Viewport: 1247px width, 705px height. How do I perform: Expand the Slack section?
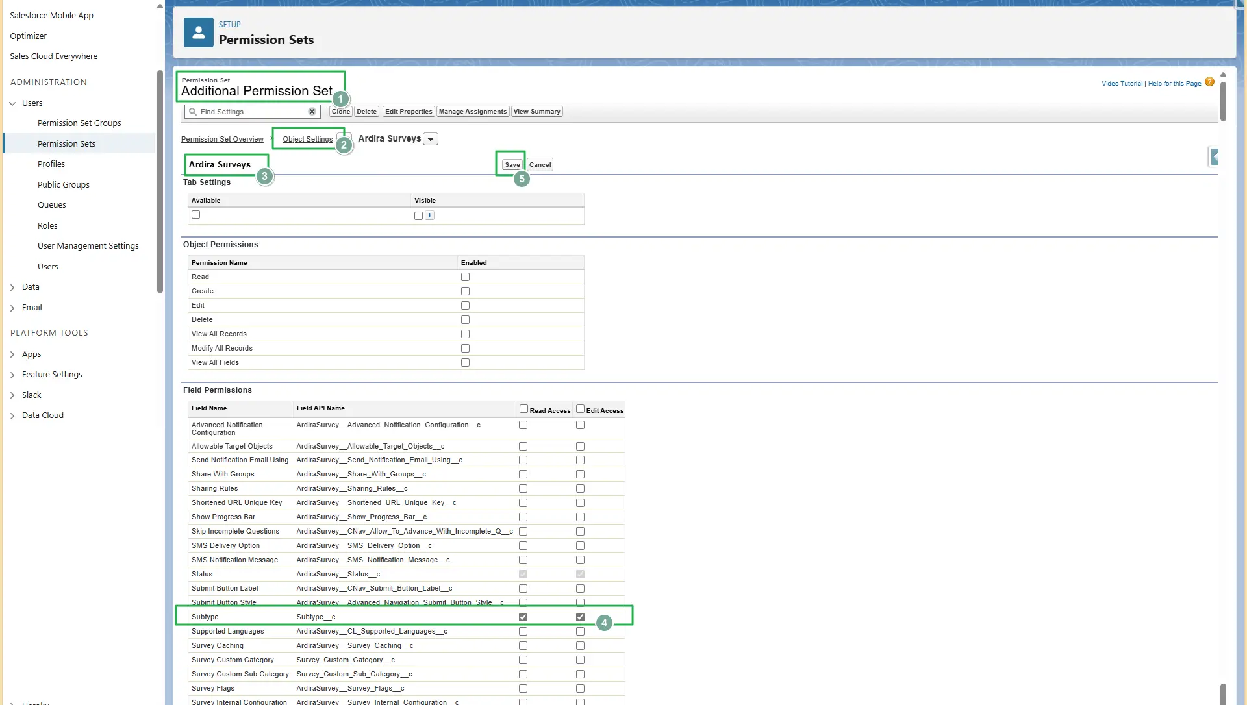(12, 395)
